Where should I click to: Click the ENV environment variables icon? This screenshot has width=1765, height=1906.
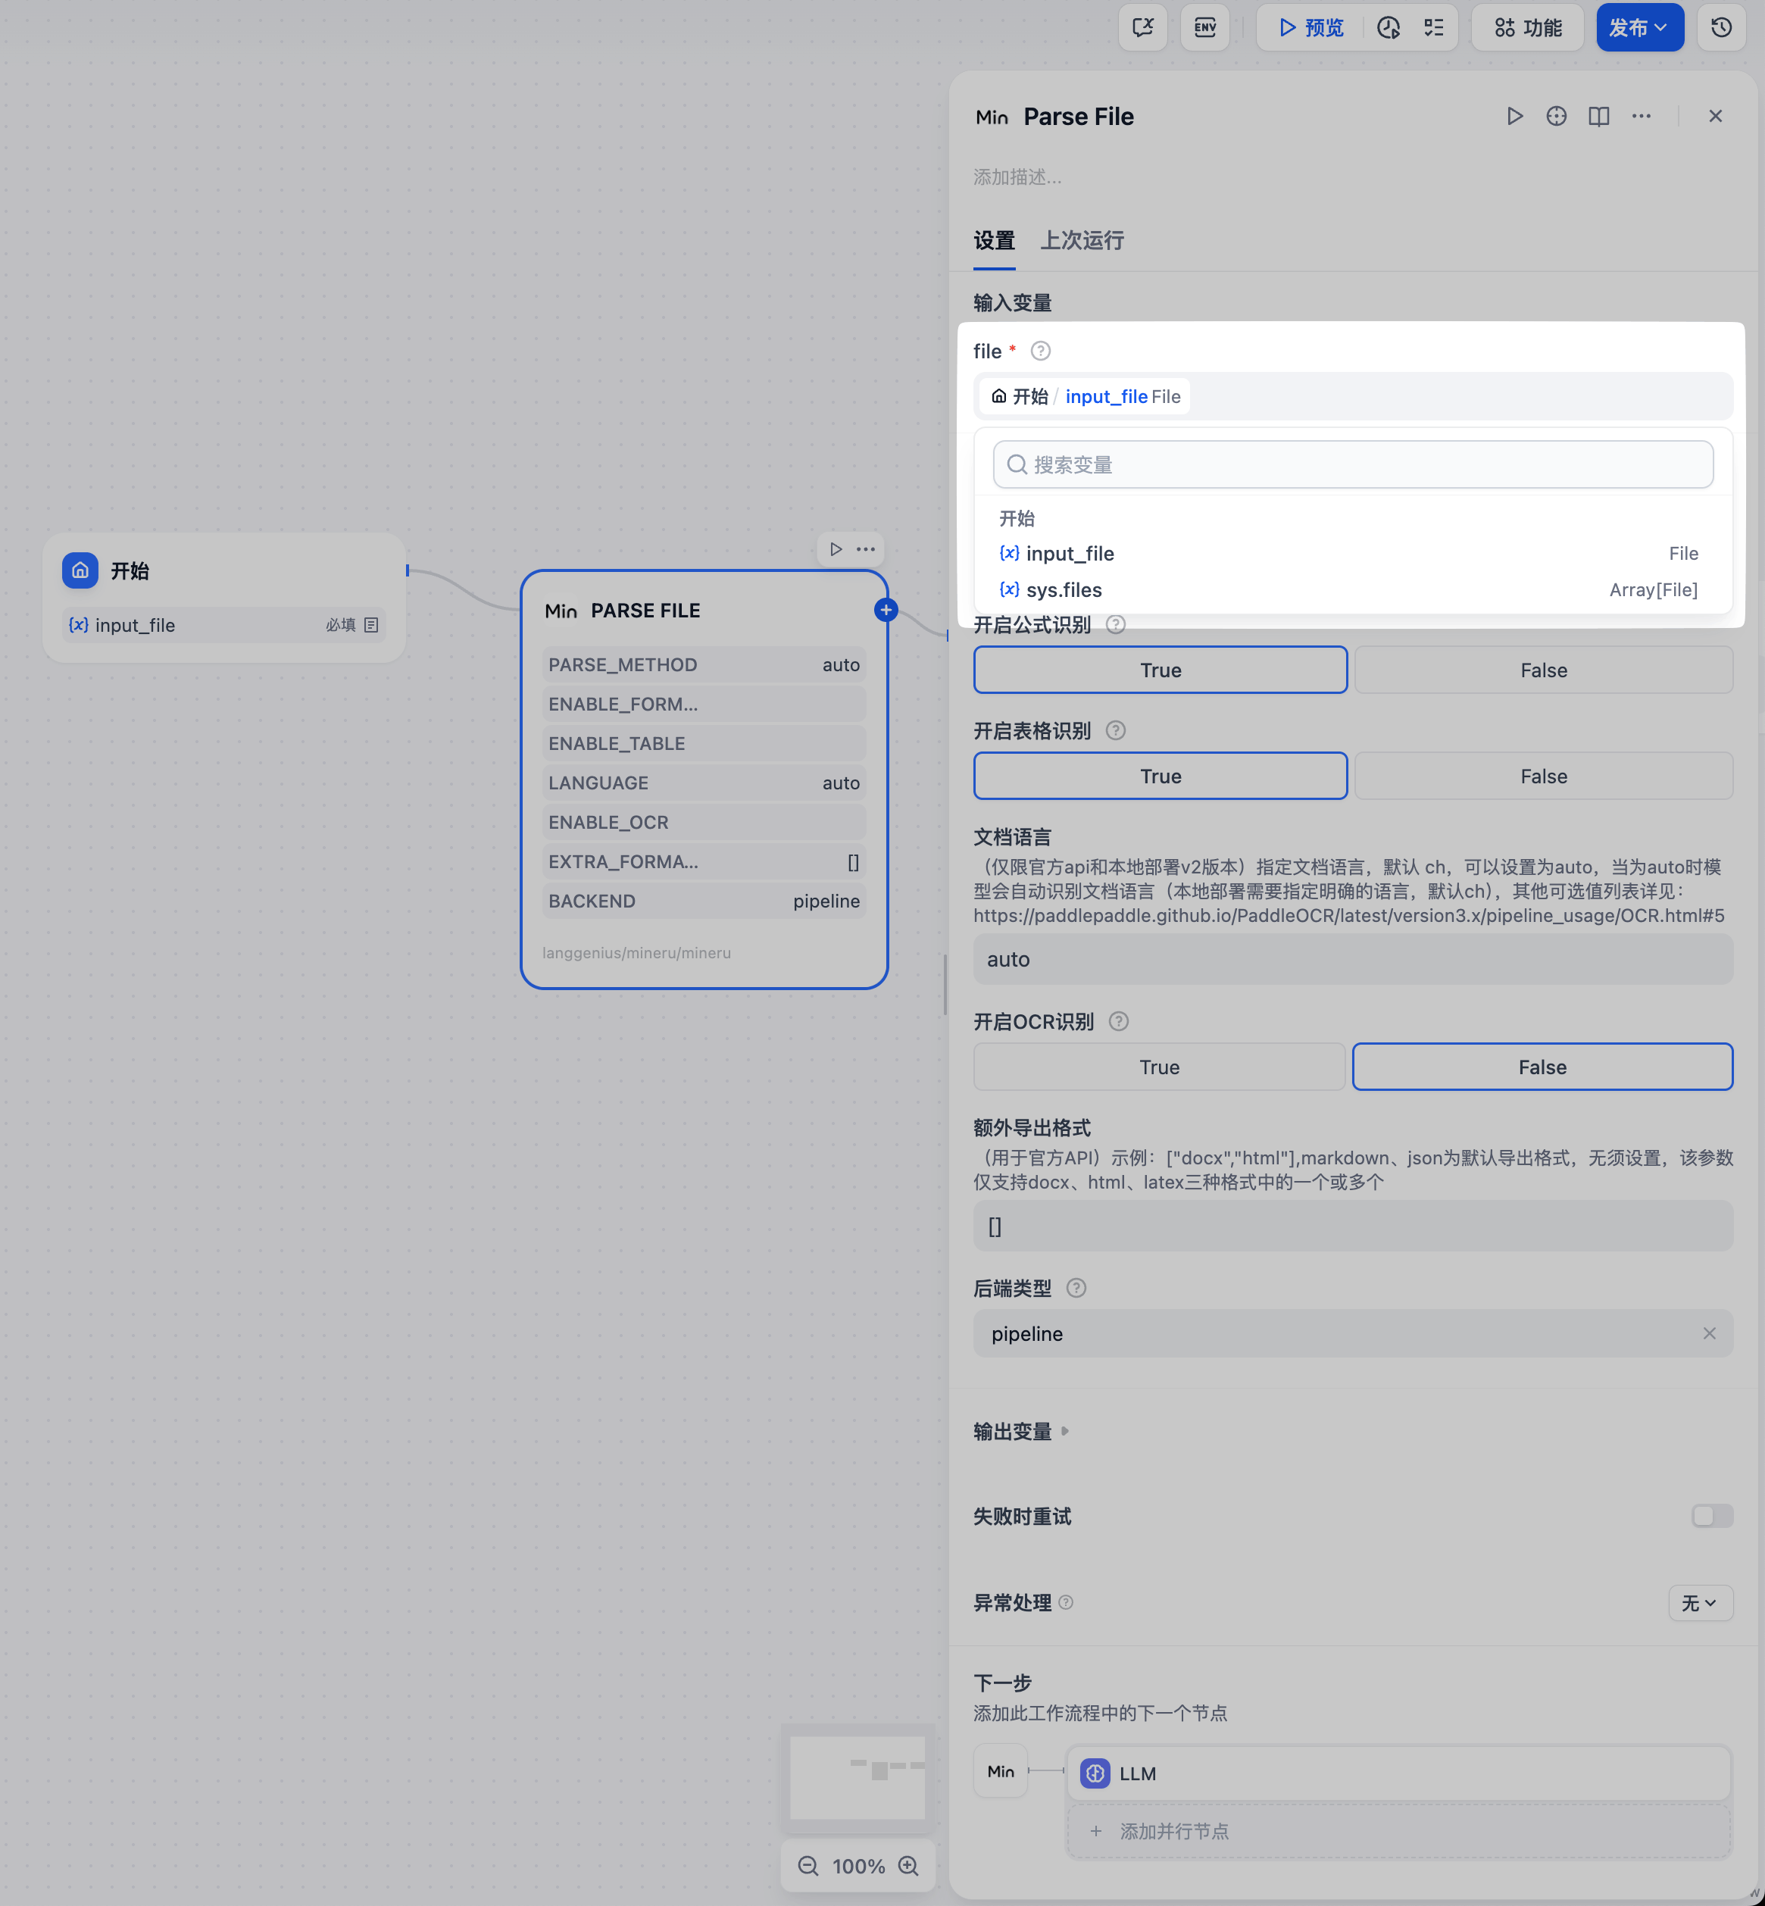click(1204, 28)
